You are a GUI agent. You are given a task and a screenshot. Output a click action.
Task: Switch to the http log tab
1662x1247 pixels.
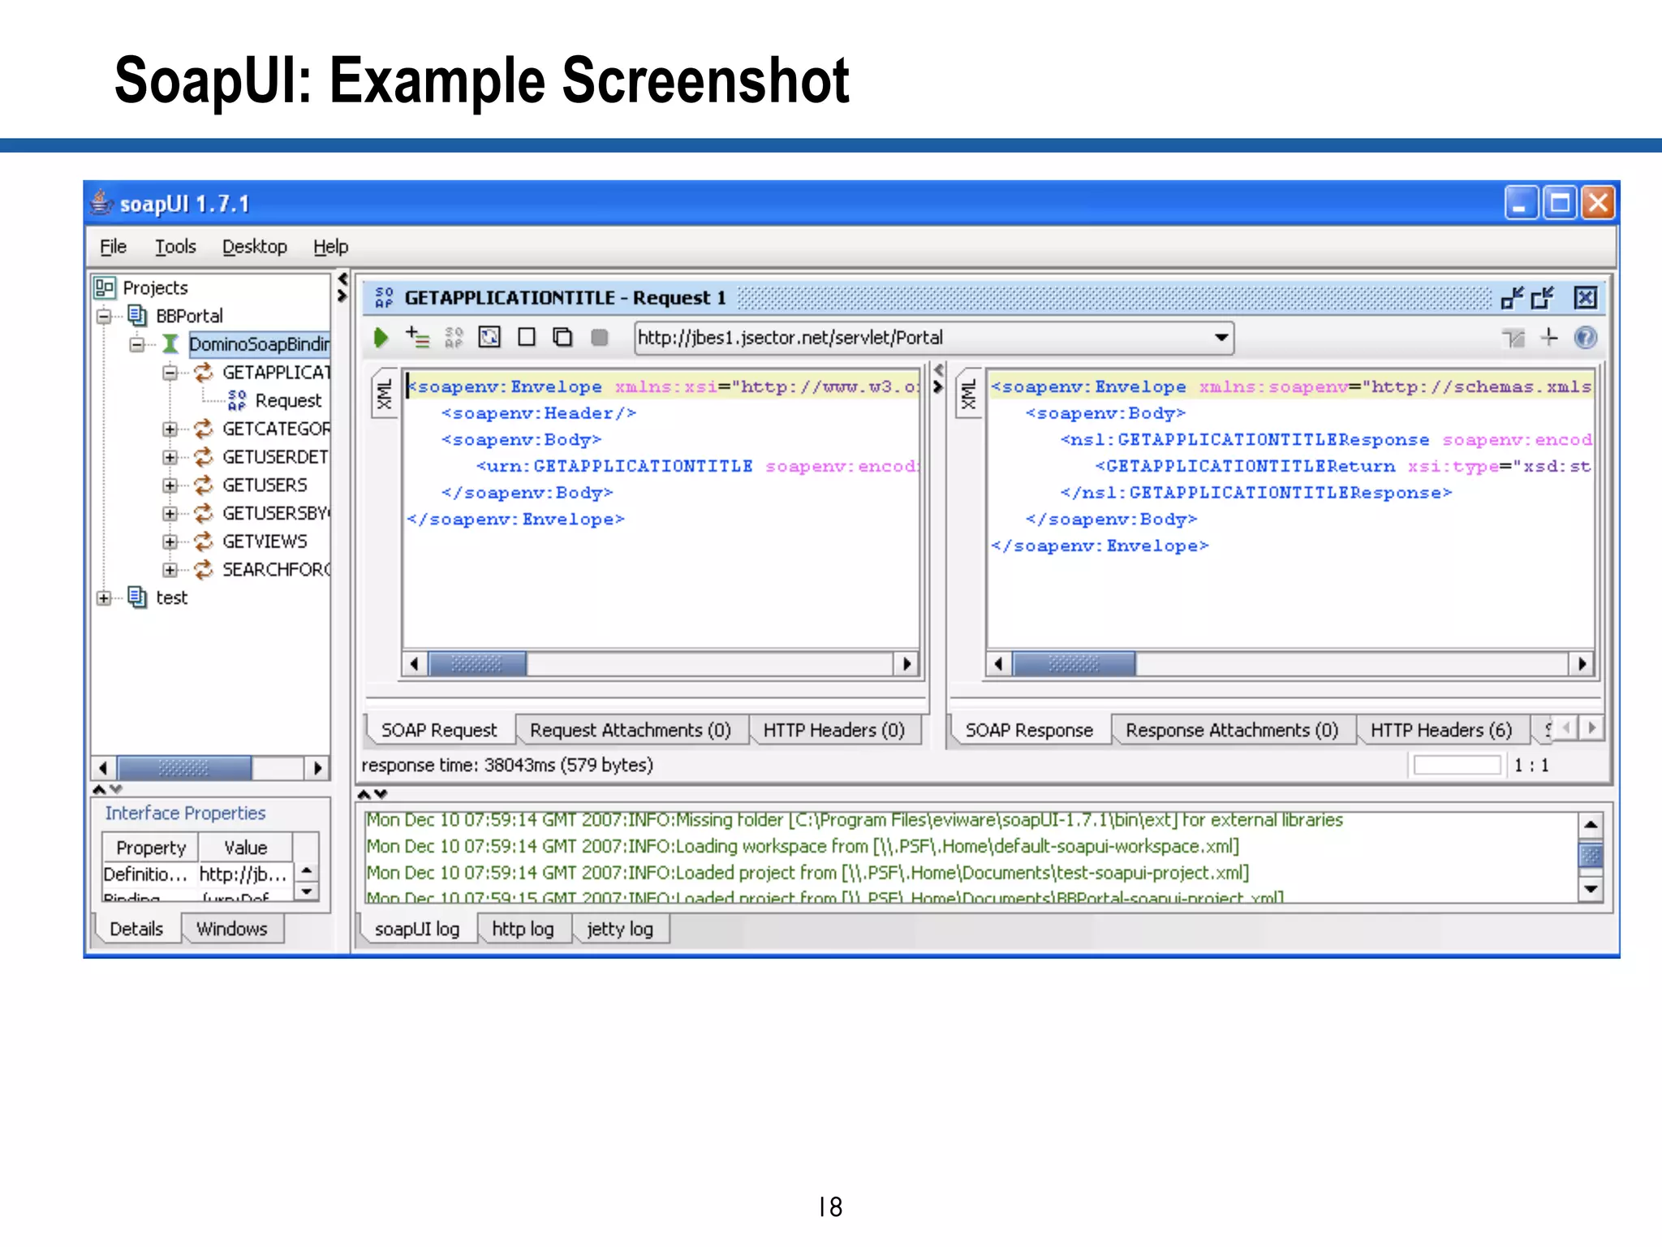click(x=523, y=929)
